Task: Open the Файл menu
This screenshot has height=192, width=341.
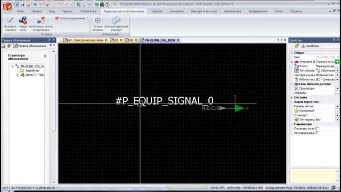Action: point(20,11)
